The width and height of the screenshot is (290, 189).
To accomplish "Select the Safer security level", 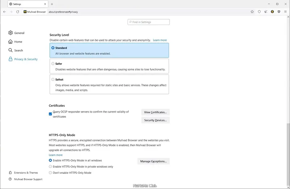I will 53,64.
